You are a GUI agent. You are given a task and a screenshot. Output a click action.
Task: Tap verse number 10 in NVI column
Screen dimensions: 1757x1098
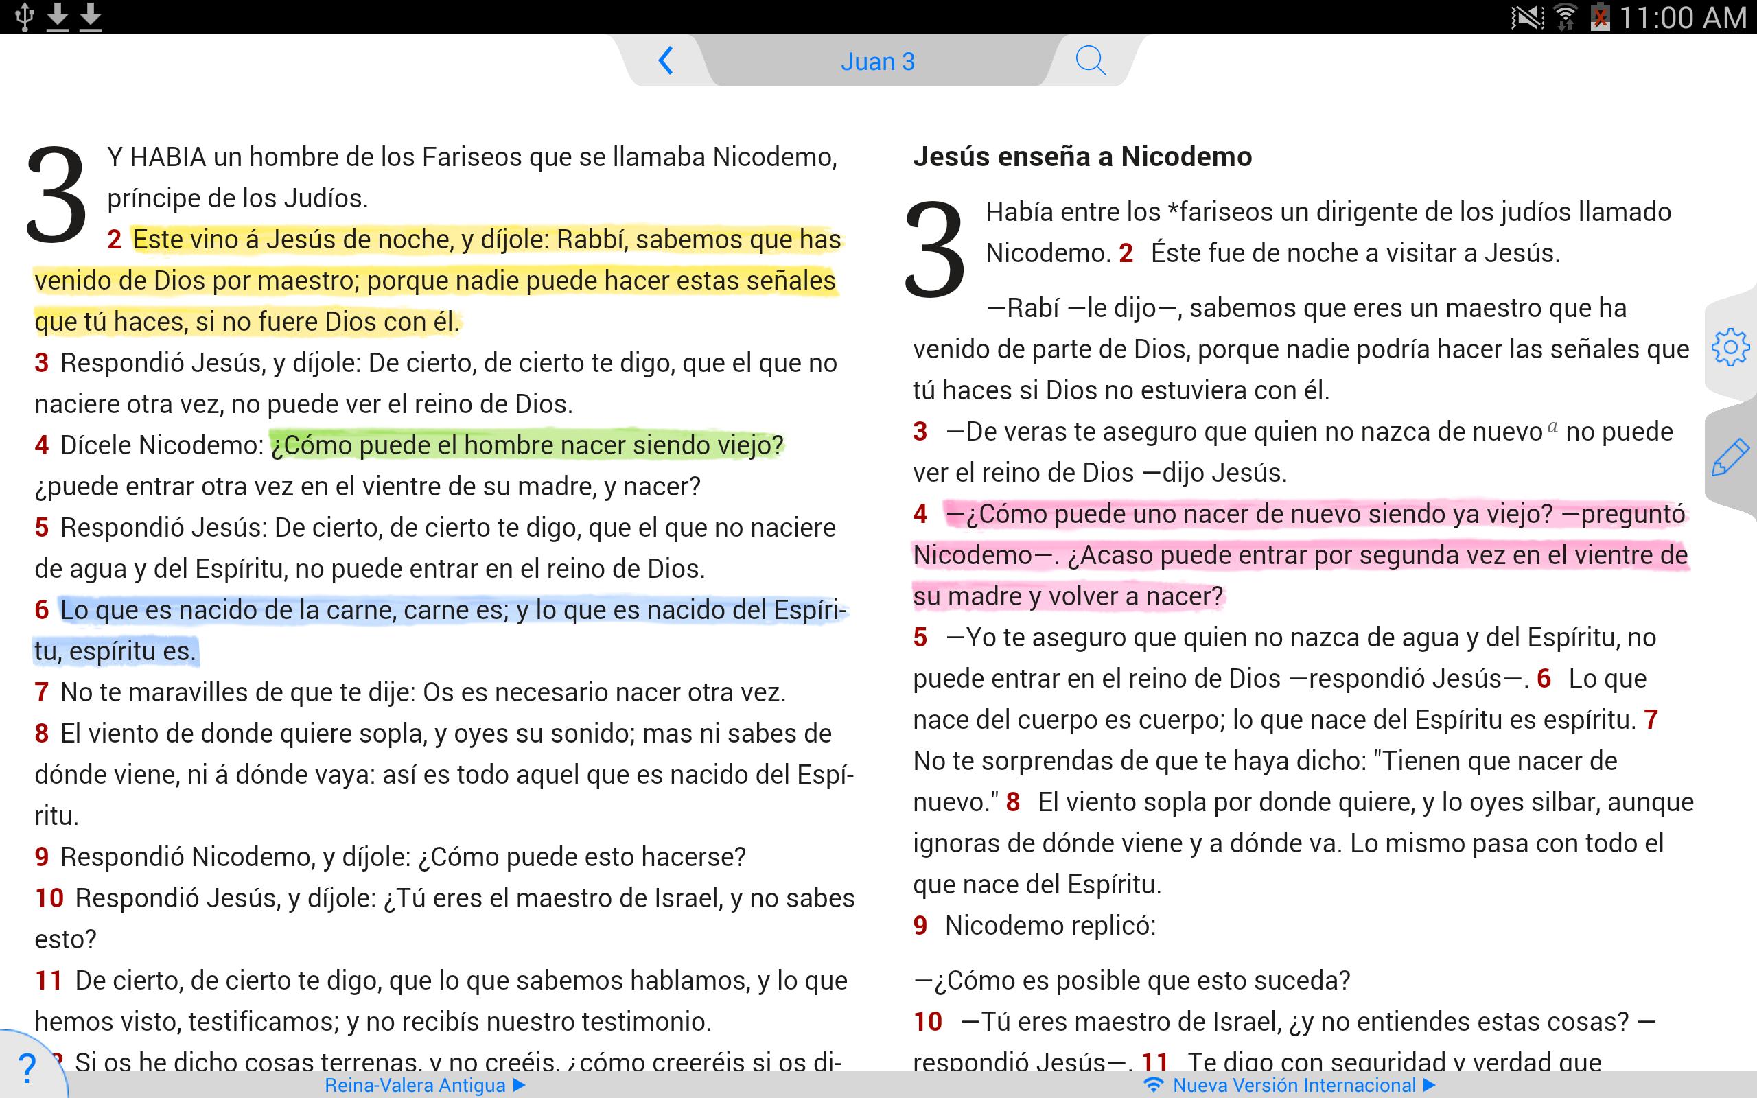(928, 1022)
